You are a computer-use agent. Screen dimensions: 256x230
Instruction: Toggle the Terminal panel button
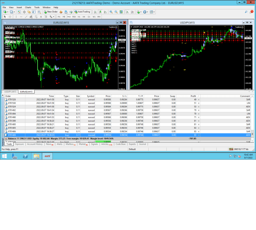click(x=34, y=12)
